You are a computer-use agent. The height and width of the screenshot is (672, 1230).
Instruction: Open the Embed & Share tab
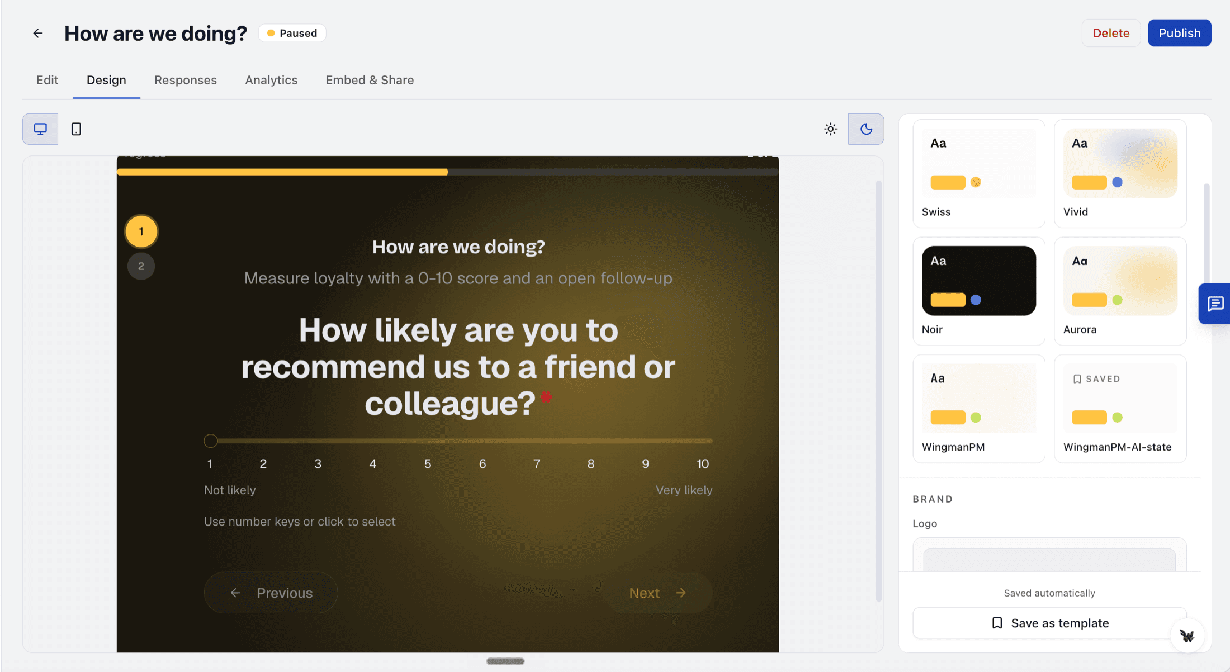click(370, 80)
